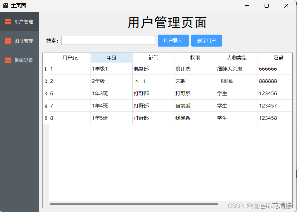Click the app icon in the title bar
The image size is (297, 212).
coord(6,6)
